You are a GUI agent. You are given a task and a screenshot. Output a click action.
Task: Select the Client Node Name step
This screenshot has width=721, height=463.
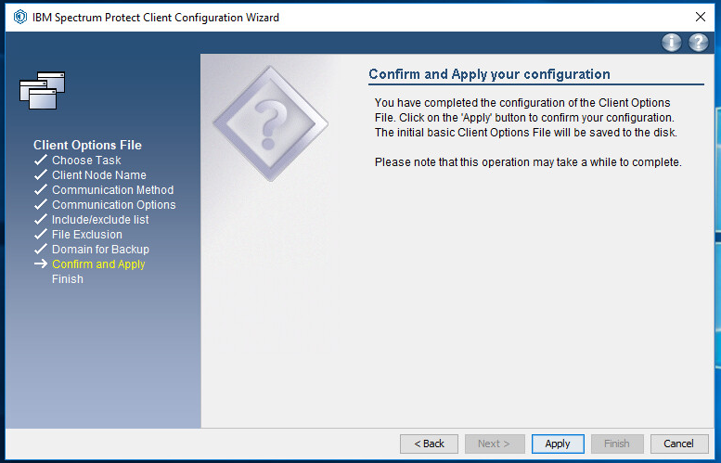(98, 175)
